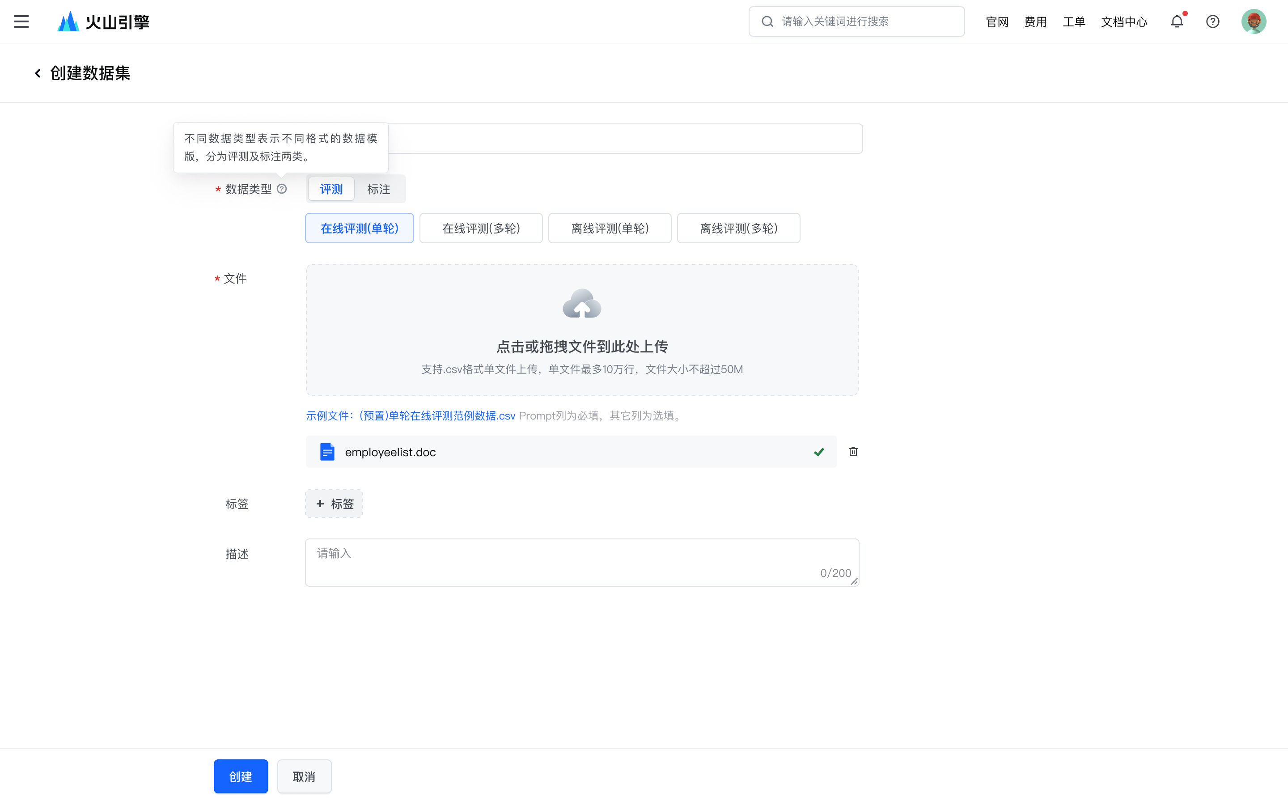Open the 费用 menu item
Viewport: 1288px width, 805px height.
click(1035, 22)
